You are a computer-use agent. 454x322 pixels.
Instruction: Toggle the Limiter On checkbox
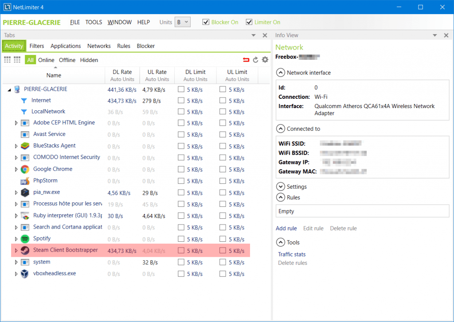point(249,22)
